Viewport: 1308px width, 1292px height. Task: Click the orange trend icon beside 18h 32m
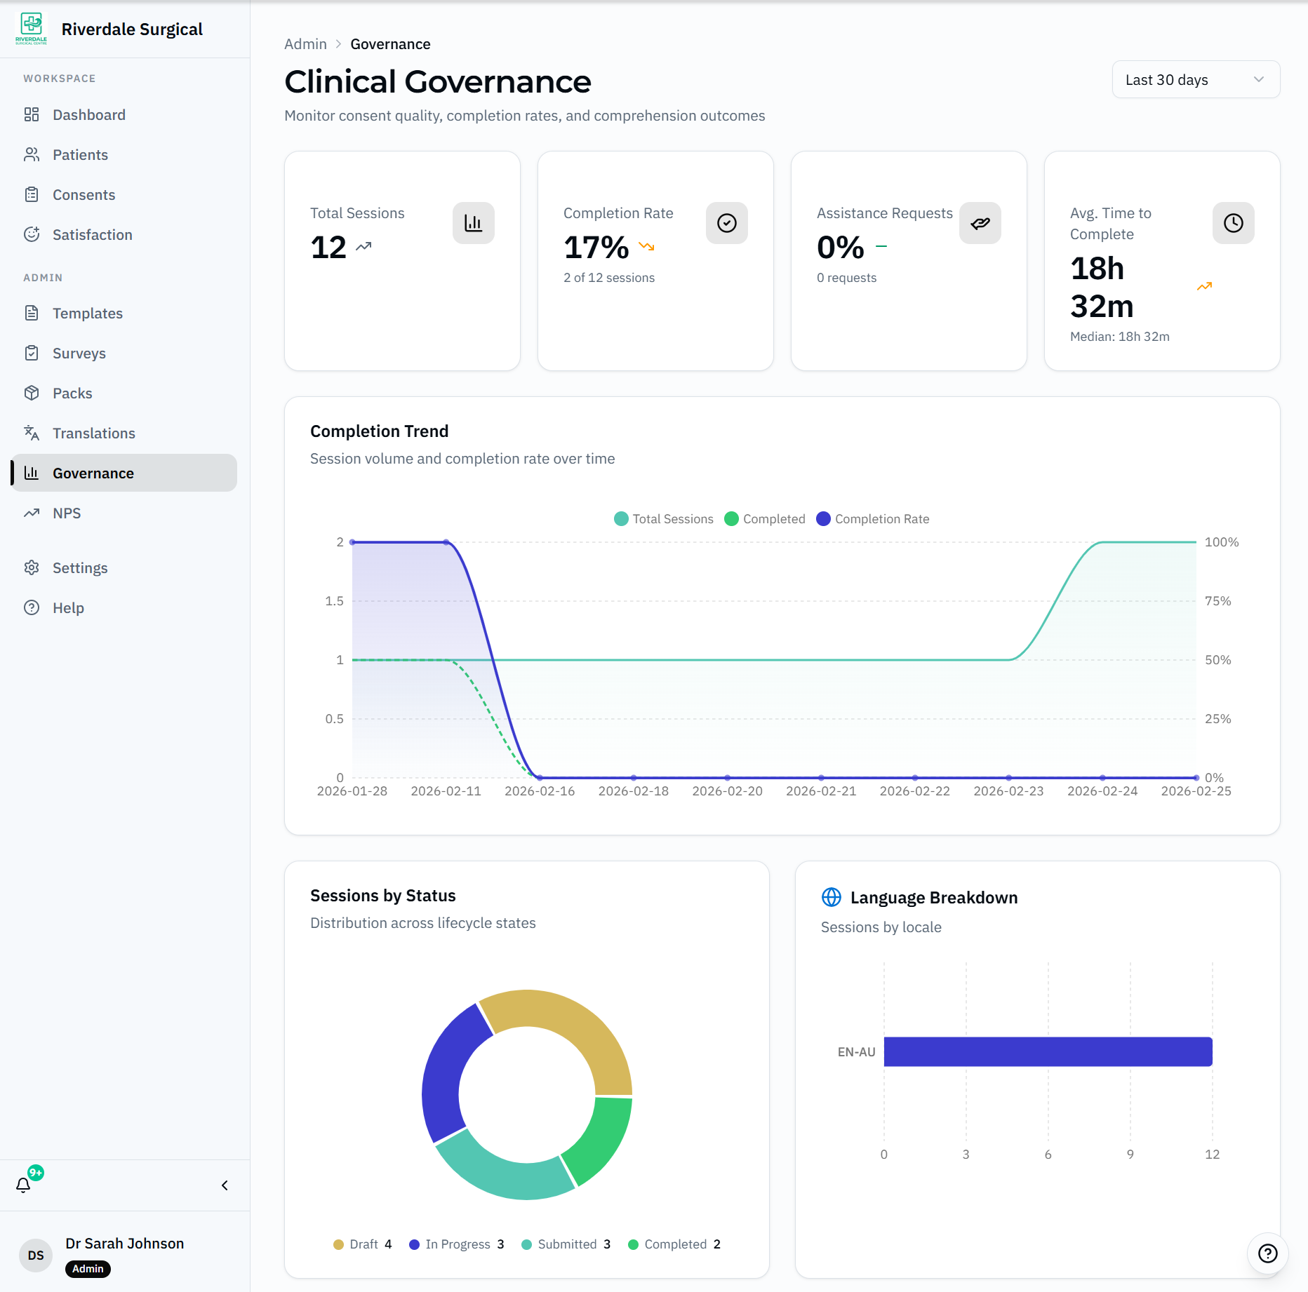coord(1205,286)
